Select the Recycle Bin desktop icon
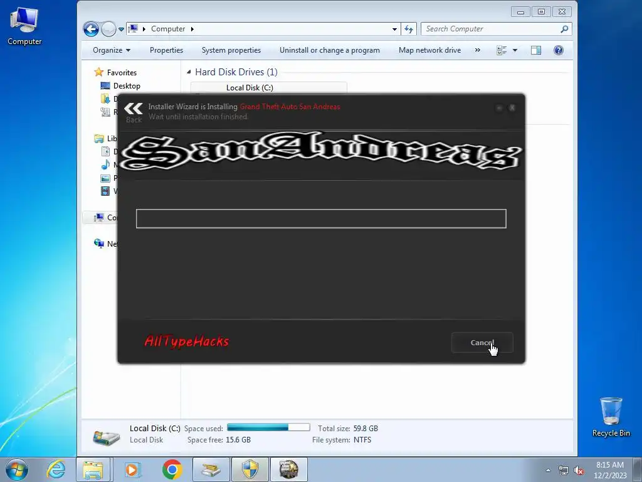This screenshot has width=642, height=482. pos(611,417)
